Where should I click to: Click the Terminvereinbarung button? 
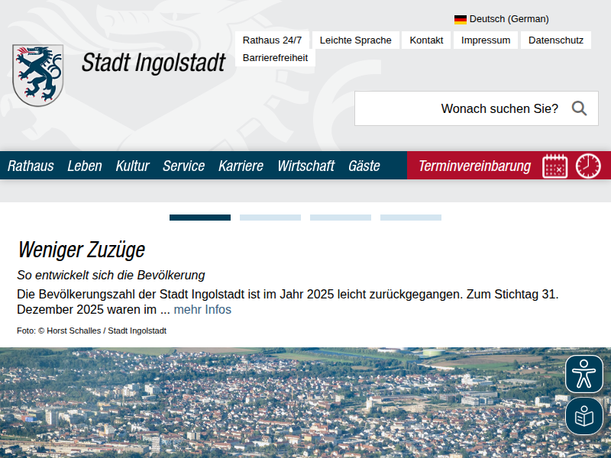474,166
